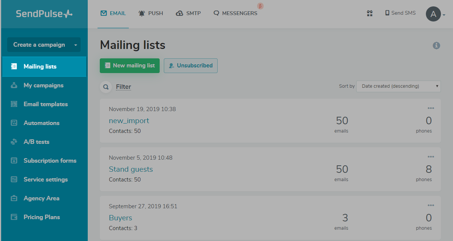
Task: Click the gift box icon in header
Action: 370,13
